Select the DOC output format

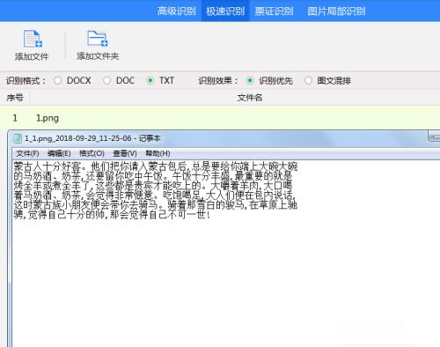pyautogui.click(x=107, y=80)
